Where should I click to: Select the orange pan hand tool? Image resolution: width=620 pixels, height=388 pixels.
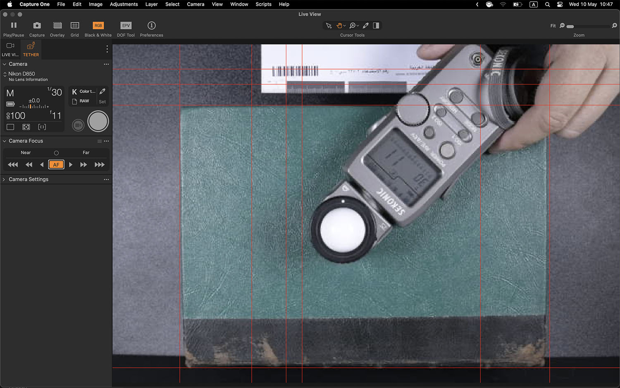[x=339, y=26]
